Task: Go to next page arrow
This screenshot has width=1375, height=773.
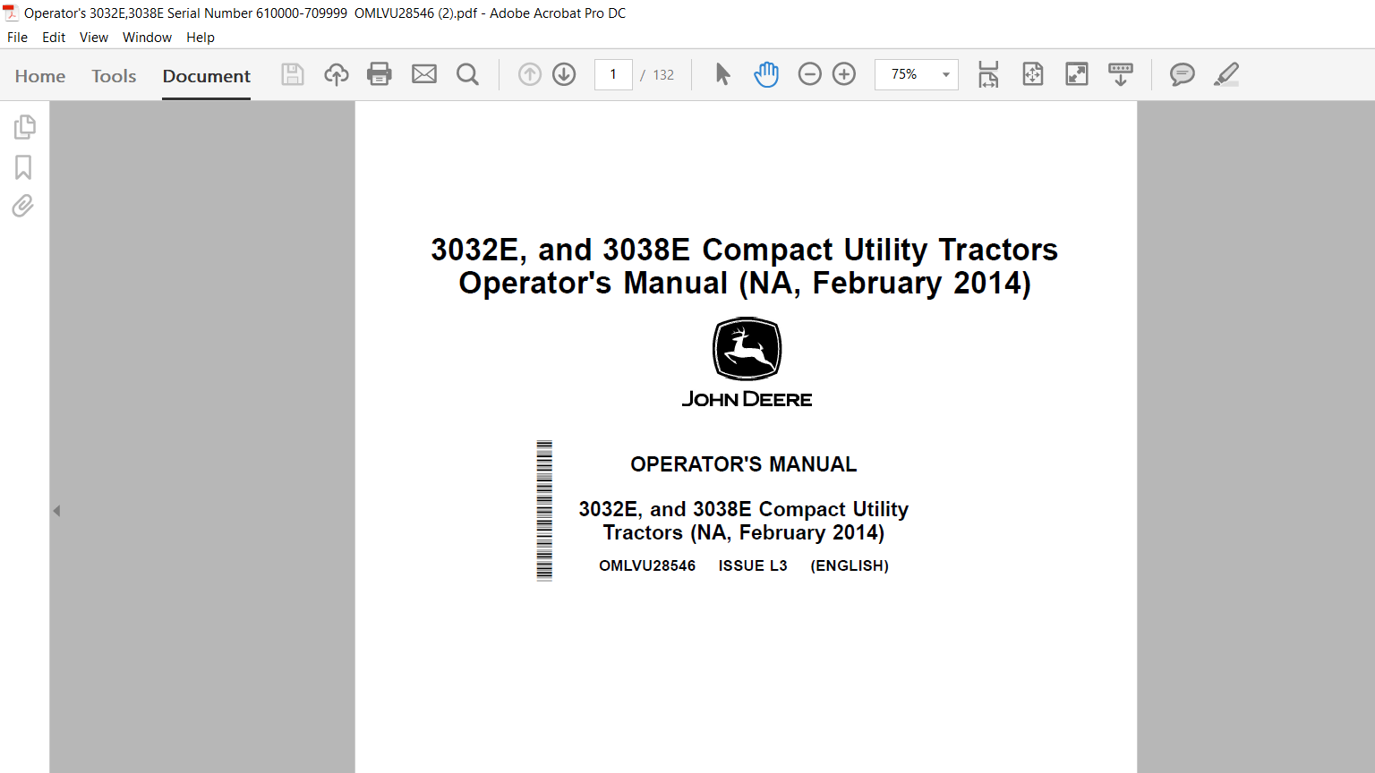Action: pos(564,74)
